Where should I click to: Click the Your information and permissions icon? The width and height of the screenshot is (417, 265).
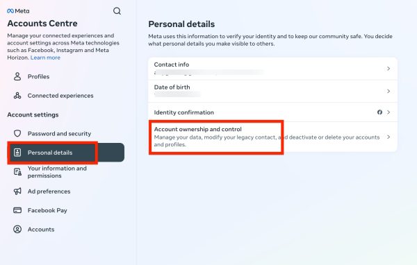tap(17, 172)
